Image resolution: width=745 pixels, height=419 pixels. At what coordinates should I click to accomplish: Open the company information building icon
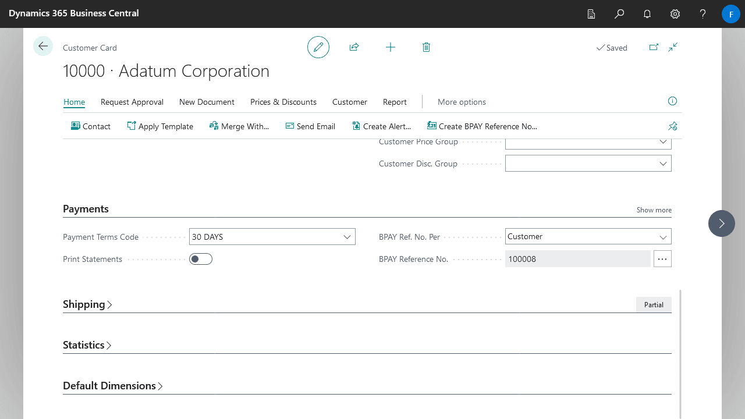(x=591, y=13)
